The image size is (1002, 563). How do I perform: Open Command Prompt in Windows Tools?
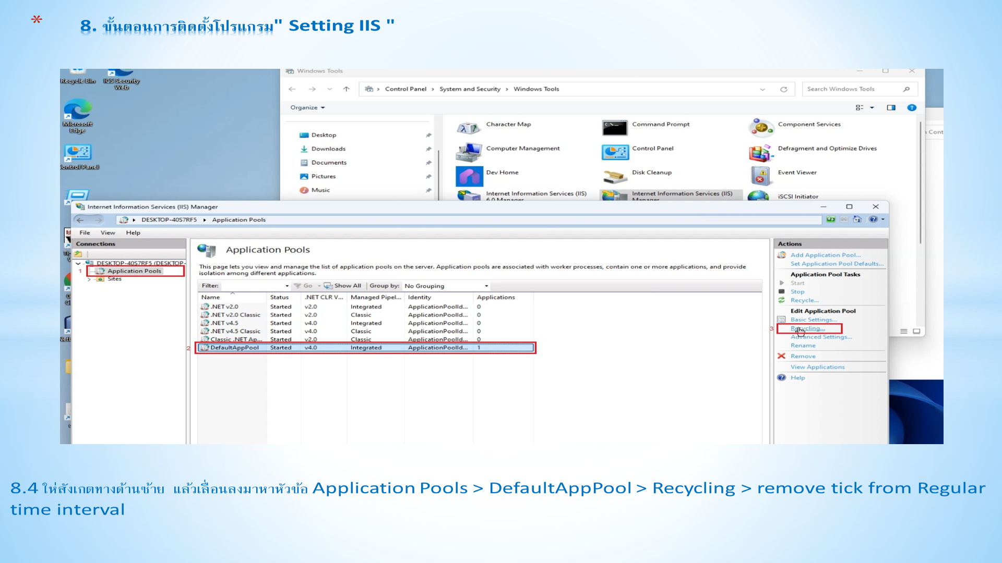coord(646,126)
